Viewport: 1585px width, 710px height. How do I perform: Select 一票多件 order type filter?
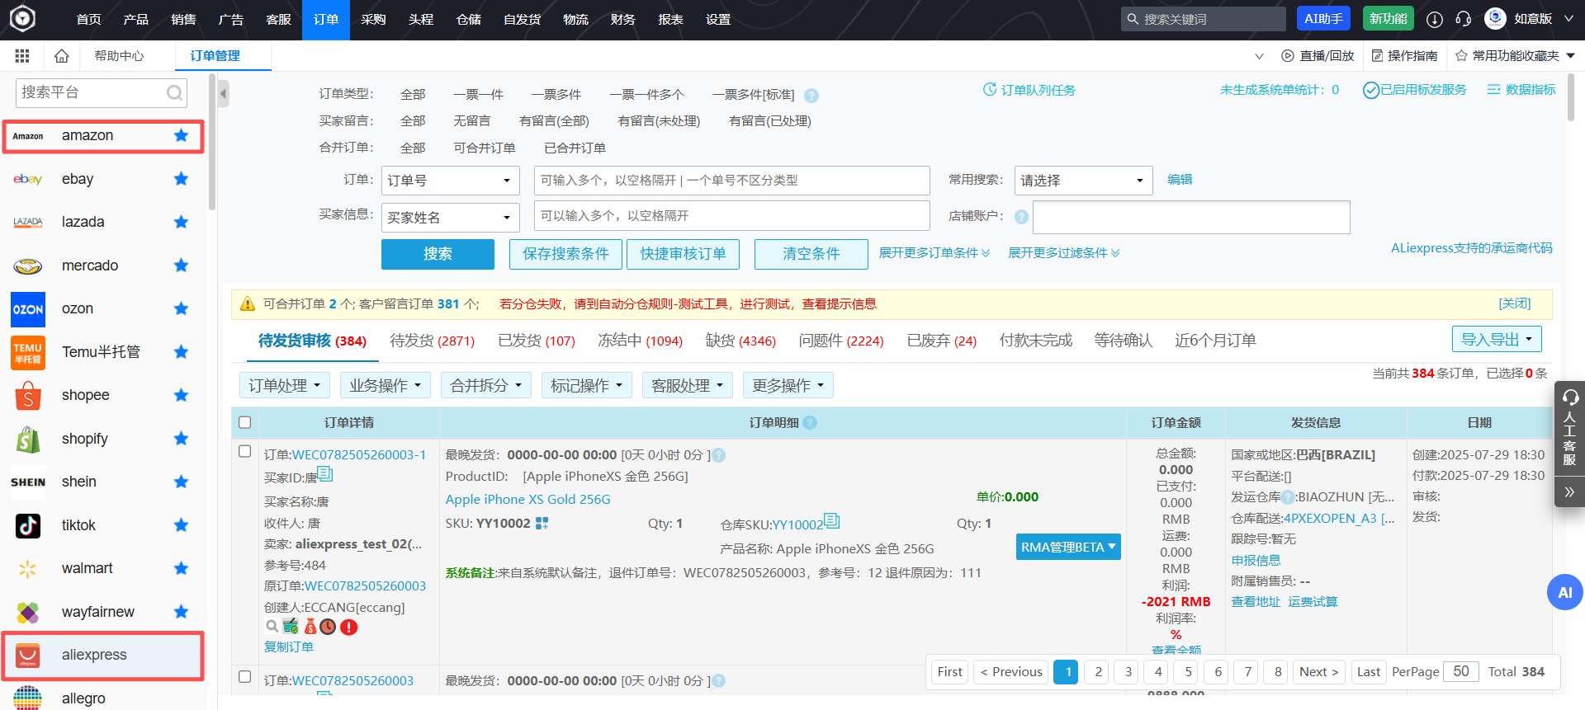coord(556,95)
